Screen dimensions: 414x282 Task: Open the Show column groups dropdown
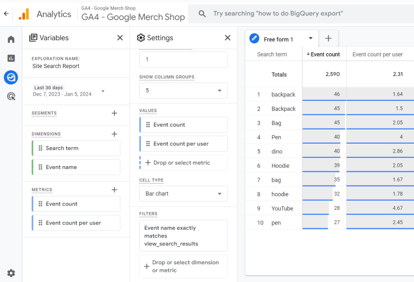click(183, 90)
